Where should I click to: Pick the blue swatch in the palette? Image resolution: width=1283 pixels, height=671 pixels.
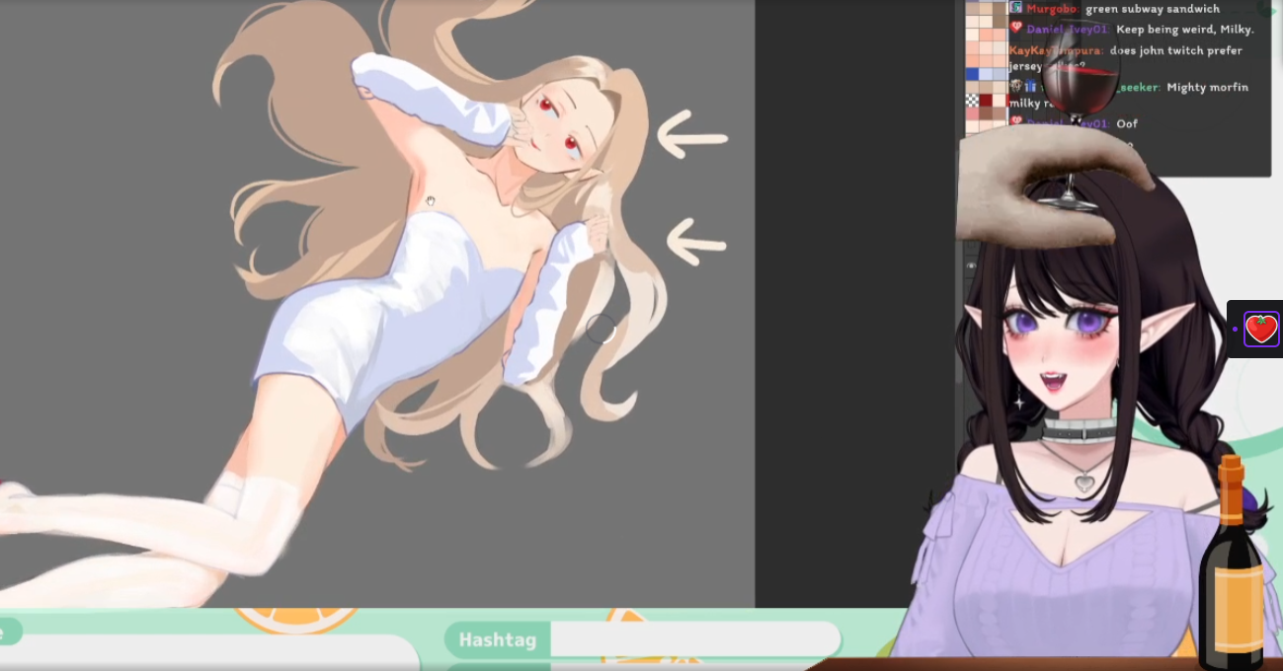[972, 74]
